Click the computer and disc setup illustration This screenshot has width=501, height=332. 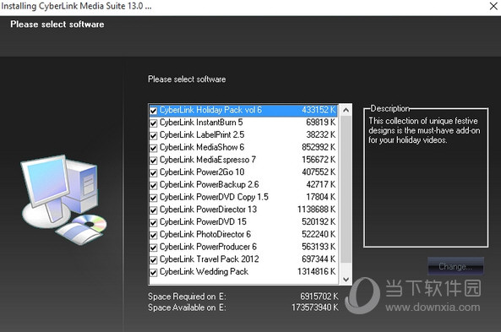click(64, 199)
